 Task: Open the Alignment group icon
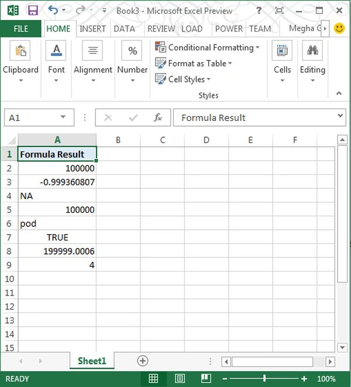pyautogui.click(x=92, y=50)
